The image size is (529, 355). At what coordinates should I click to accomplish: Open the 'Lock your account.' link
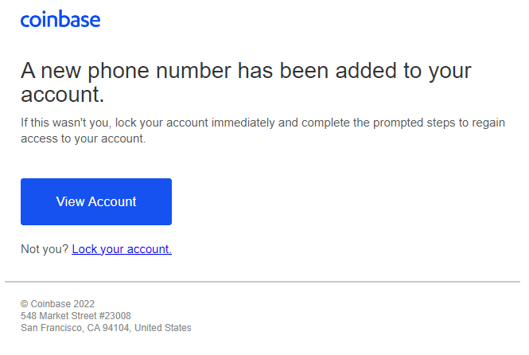122,249
